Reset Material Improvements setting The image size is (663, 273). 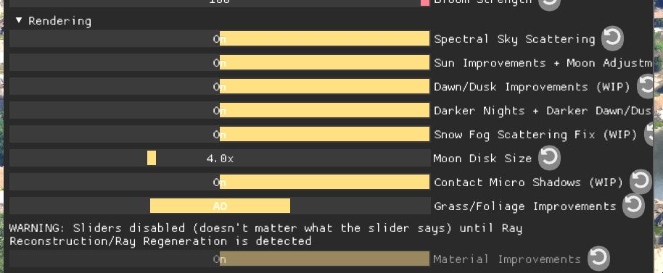click(x=598, y=258)
